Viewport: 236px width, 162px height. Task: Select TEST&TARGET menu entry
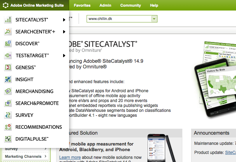(34, 55)
